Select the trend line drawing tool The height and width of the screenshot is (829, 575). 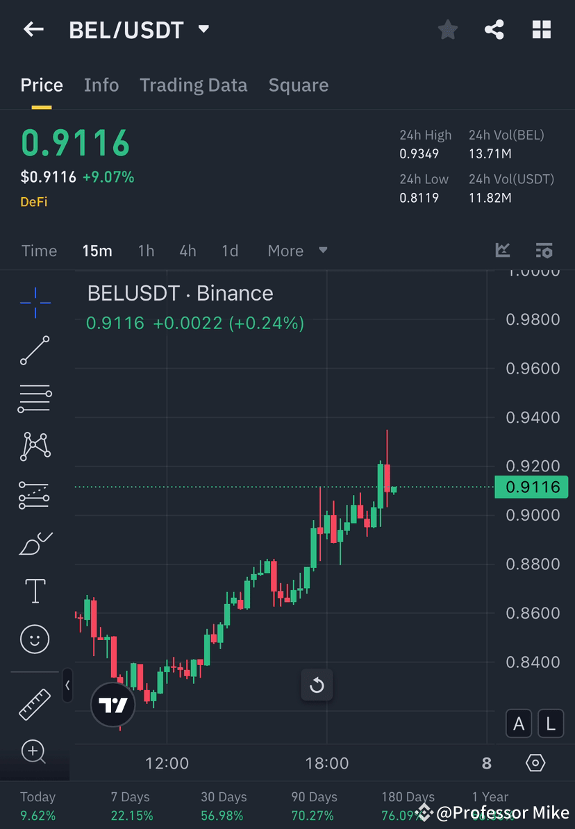pyautogui.click(x=35, y=351)
